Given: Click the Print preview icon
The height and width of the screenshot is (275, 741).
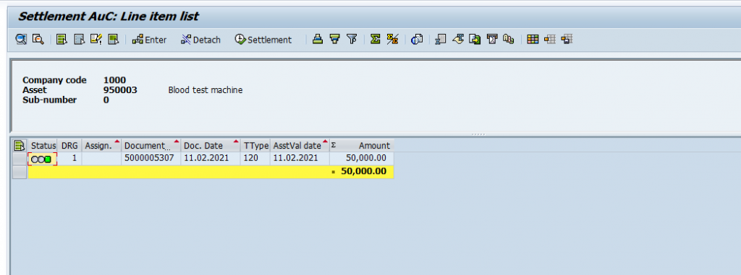Looking at the screenshot, I should [416, 39].
